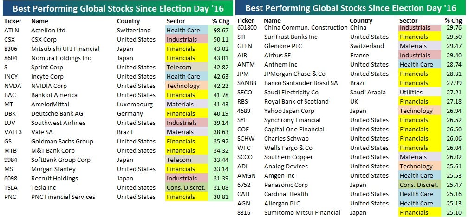The width and height of the screenshot is (469, 217).
Task: Click the VALE3 ticker cell
Action: 13,132
